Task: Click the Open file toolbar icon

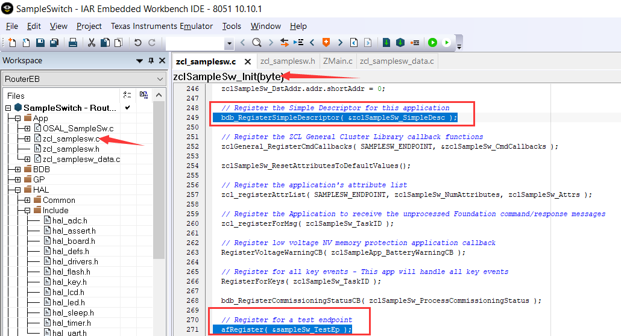Action: (26, 42)
